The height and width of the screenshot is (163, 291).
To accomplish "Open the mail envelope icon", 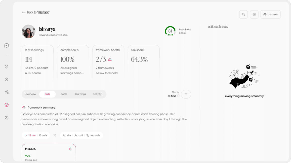I will (254, 15).
